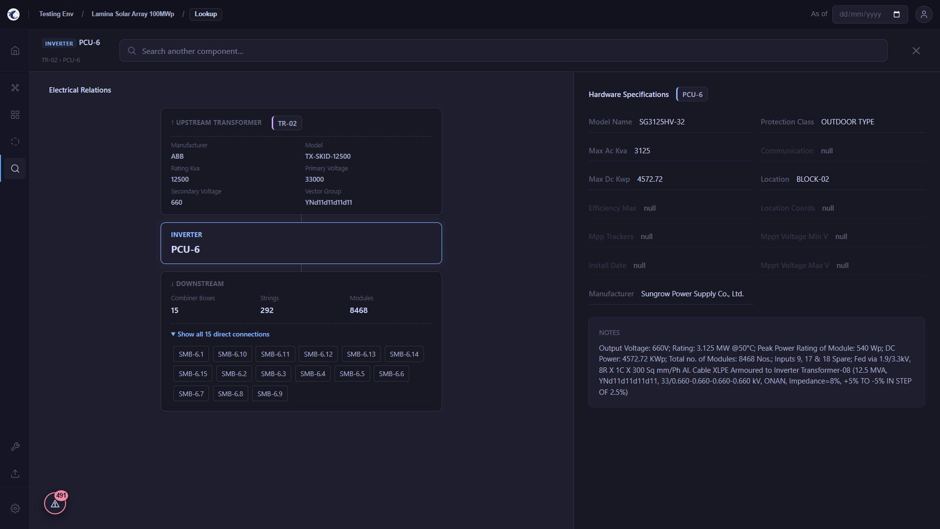Viewport: 940px width, 529px height.
Task: Click Secondary Voltage value 660
Action: pos(176,202)
